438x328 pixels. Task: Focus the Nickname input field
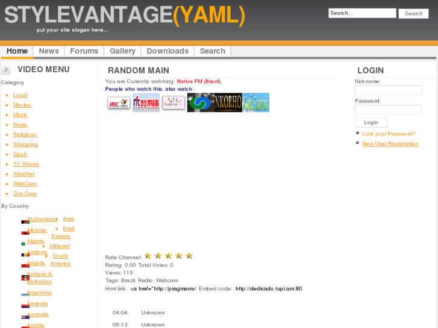[x=388, y=90]
